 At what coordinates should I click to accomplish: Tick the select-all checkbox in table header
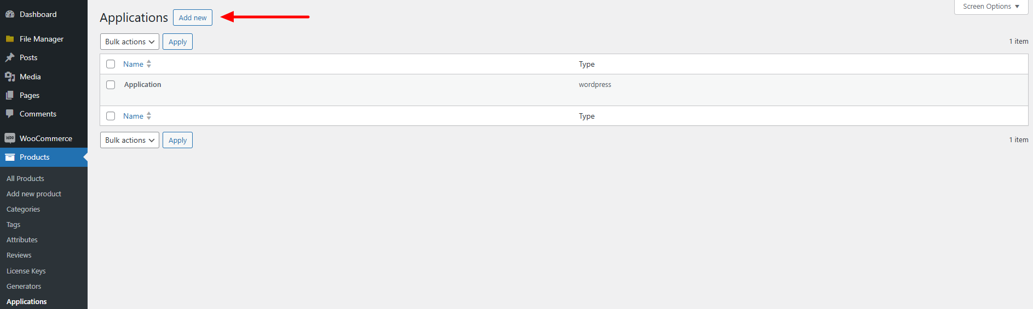pos(111,64)
